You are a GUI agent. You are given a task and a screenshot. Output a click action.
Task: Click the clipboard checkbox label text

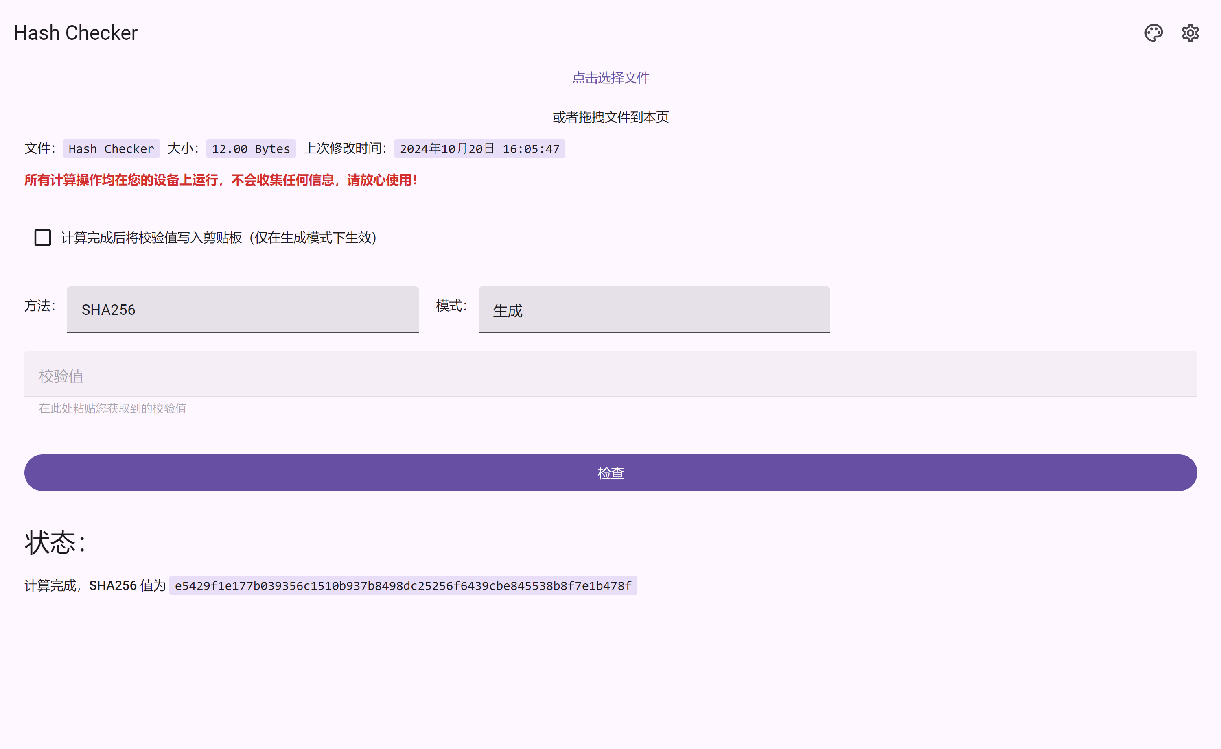pyautogui.click(x=219, y=238)
